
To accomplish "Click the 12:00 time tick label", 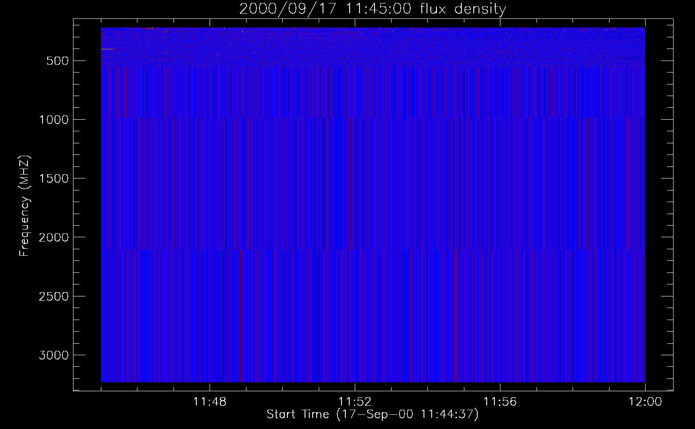I will click(645, 402).
